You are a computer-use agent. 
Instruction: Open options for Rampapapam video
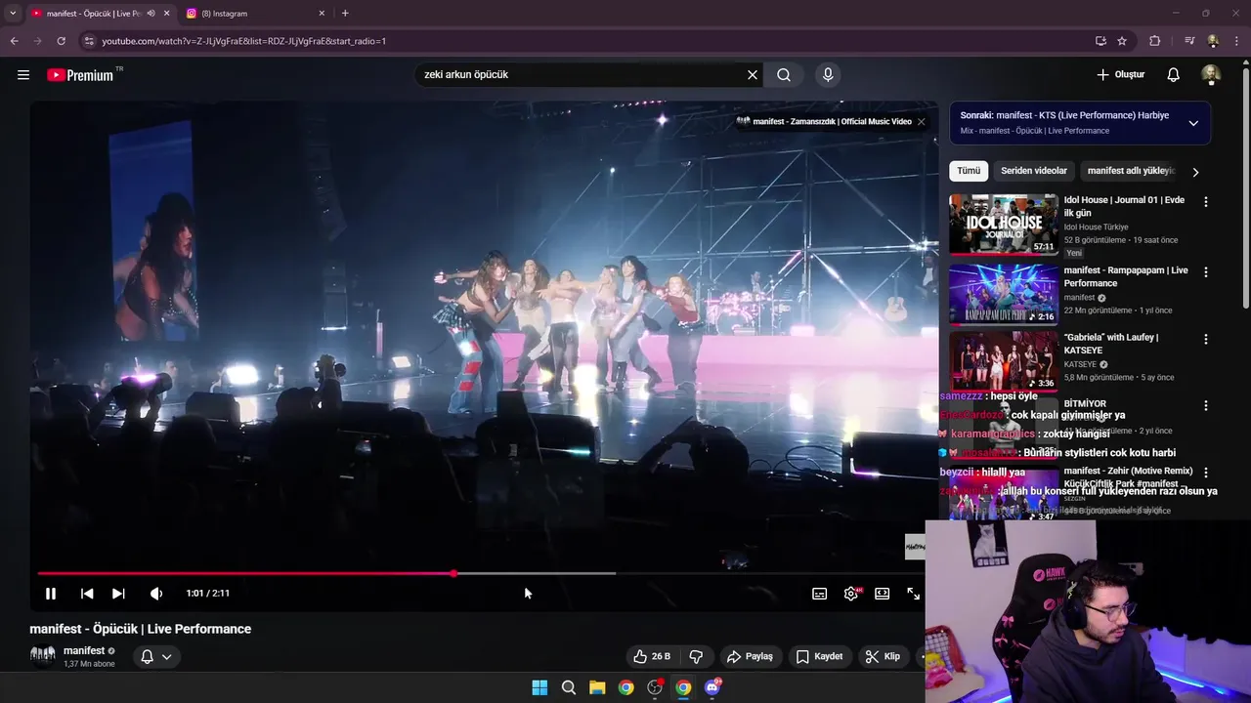click(1205, 272)
